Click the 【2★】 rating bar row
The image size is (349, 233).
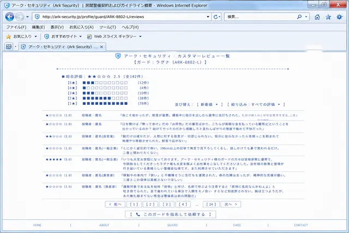pos(109,98)
